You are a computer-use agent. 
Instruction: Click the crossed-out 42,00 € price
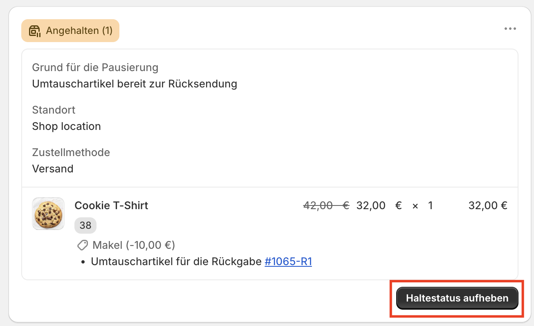coord(326,205)
